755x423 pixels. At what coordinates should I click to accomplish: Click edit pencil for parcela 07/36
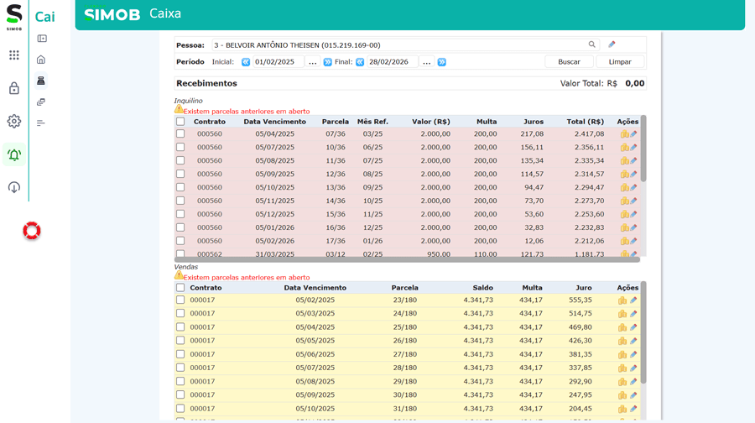633,134
